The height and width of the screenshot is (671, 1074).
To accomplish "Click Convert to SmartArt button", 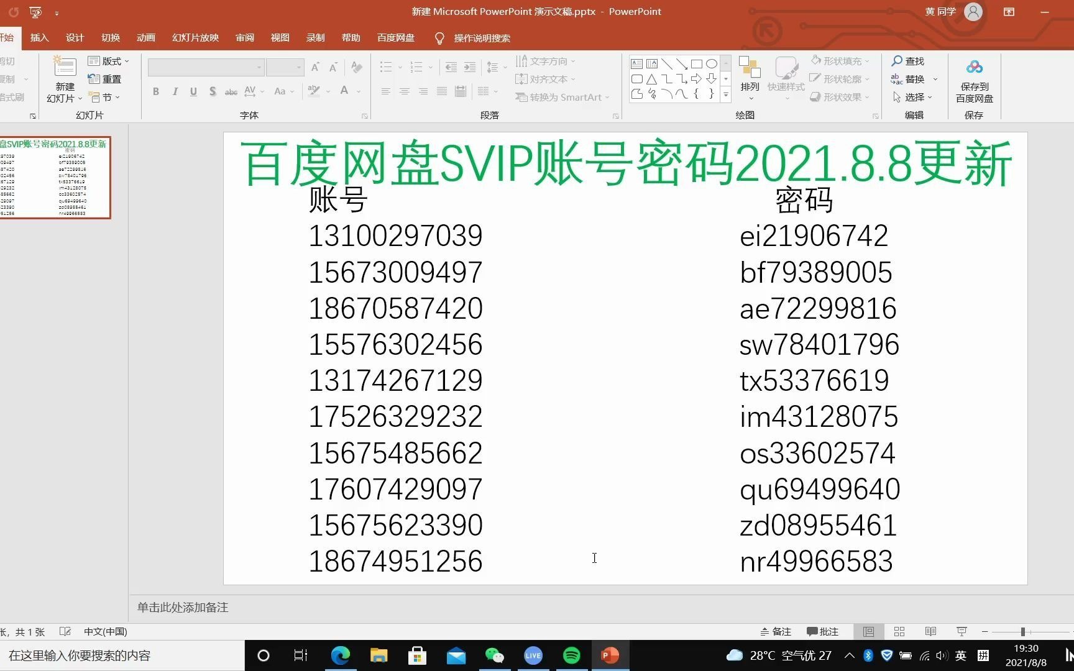I will pyautogui.click(x=562, y=97).
